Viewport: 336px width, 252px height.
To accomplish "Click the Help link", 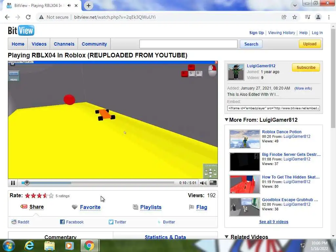I will (x=304, y=33).
